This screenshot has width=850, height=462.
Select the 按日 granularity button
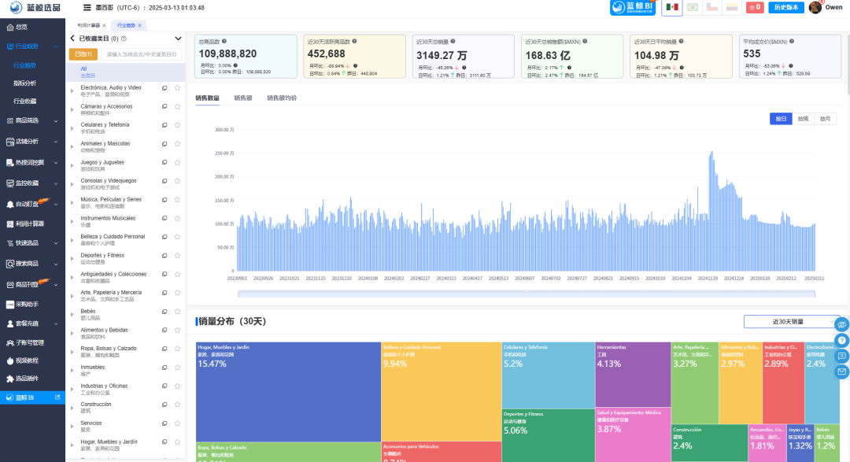pyautogui.click(x=781, y=119)
